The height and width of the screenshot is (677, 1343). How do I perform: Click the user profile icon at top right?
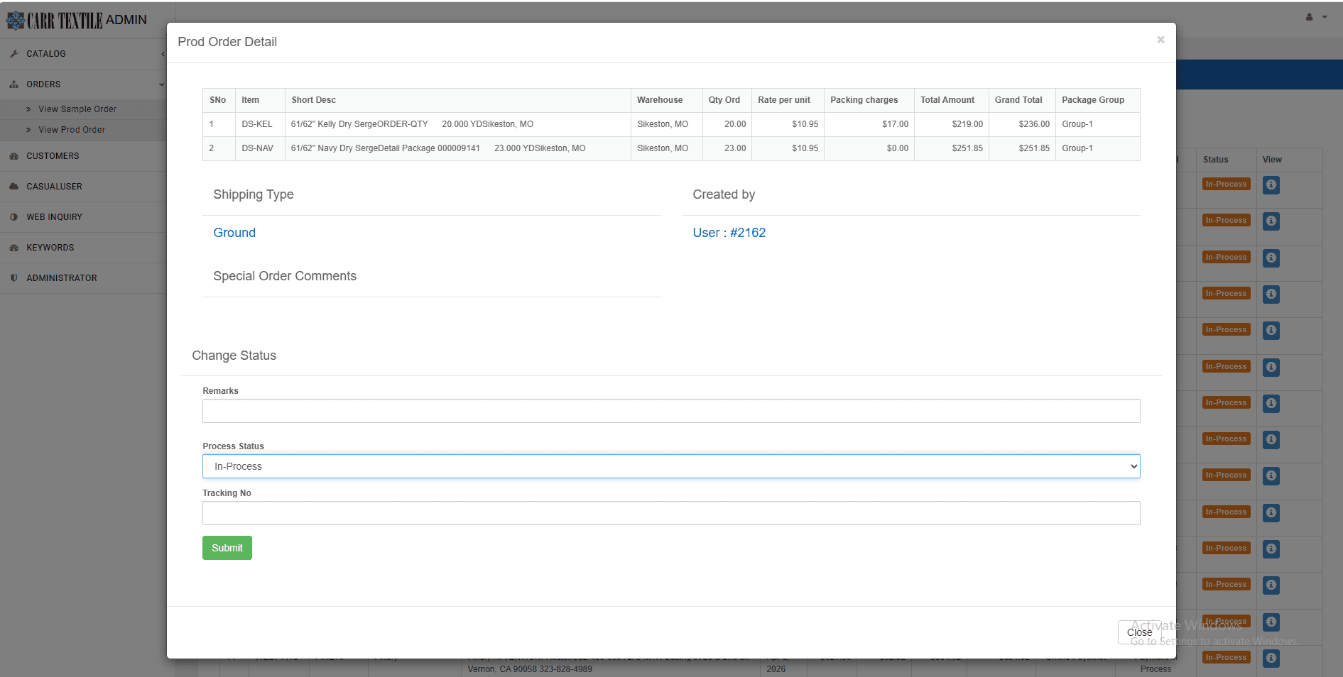click(1307, 16)
